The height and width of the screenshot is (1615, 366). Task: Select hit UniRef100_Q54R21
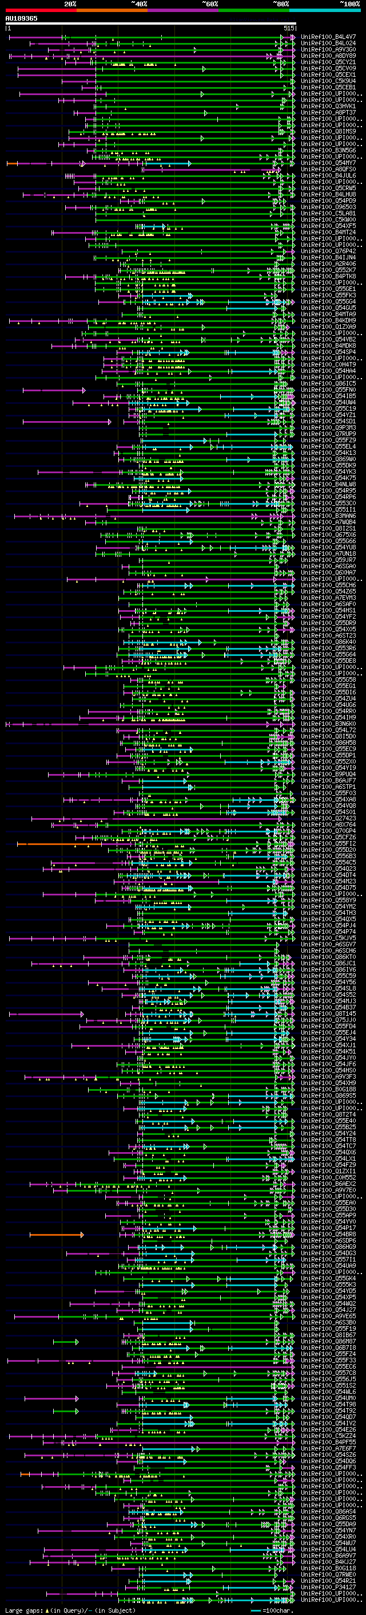tap(328, 1581)
